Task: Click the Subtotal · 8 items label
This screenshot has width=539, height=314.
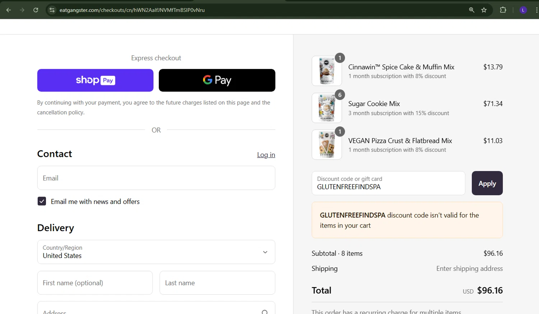Action: click(337, 253)
